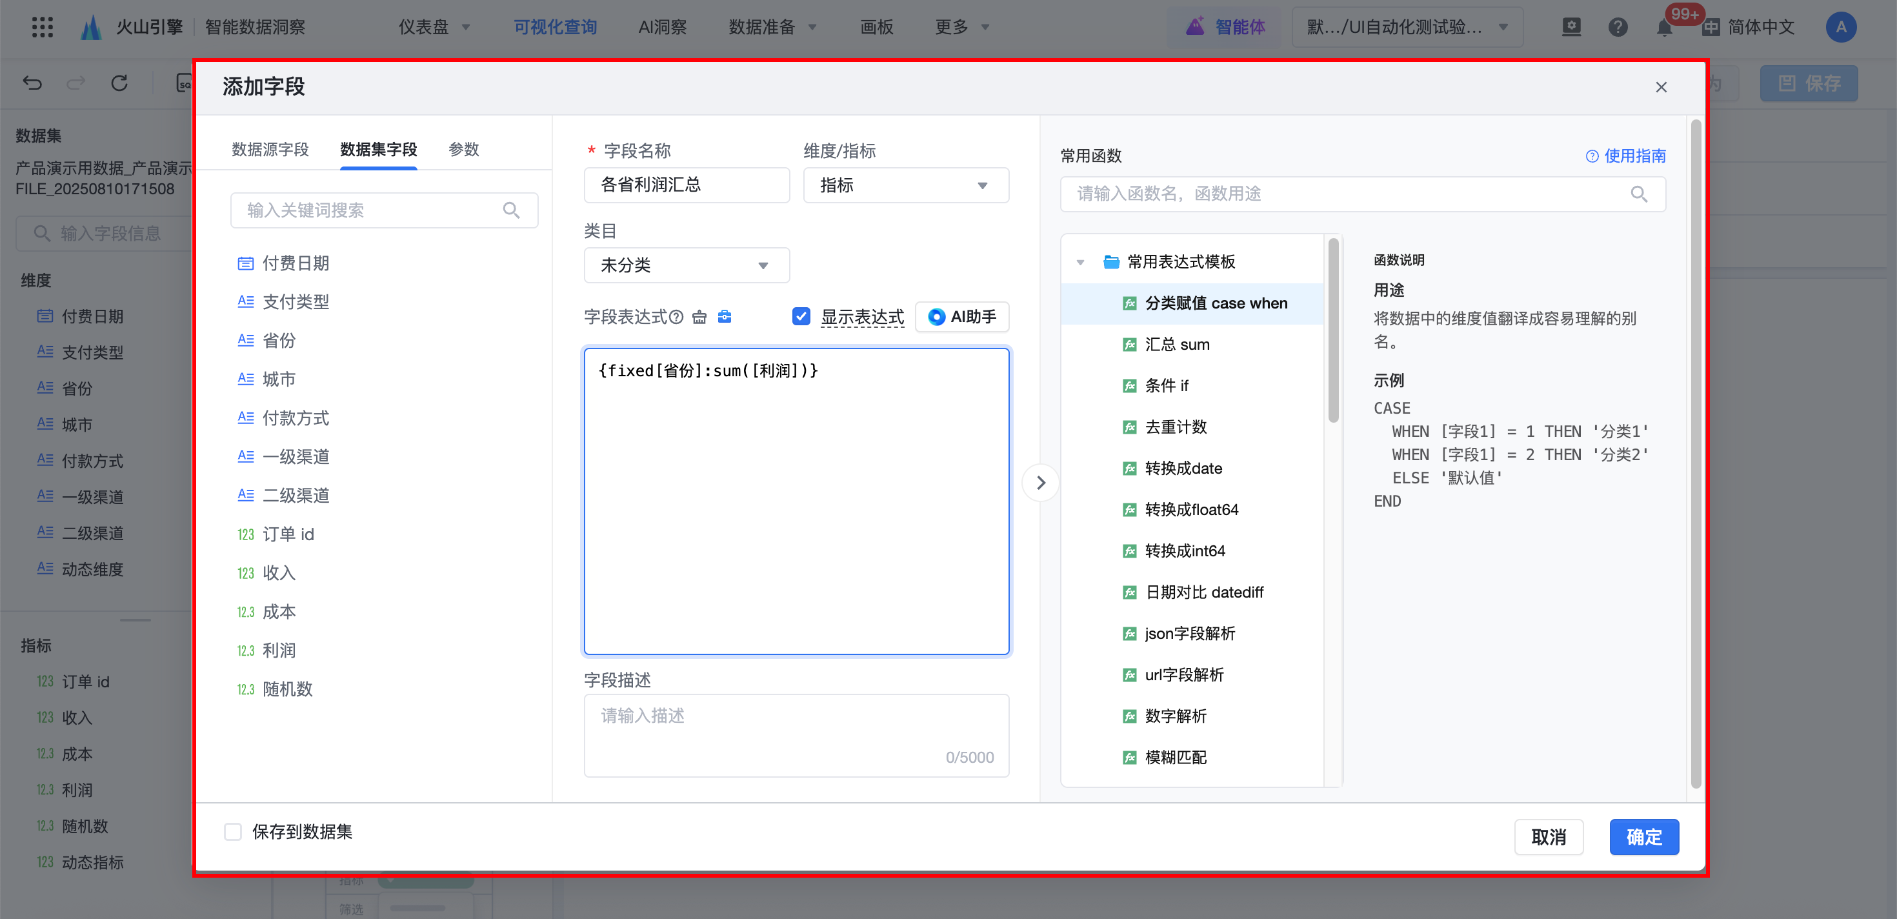Click the search icon in 常用函数 box
Viewport: 1897px width, 919px height.
click(x=1638, y=194)
